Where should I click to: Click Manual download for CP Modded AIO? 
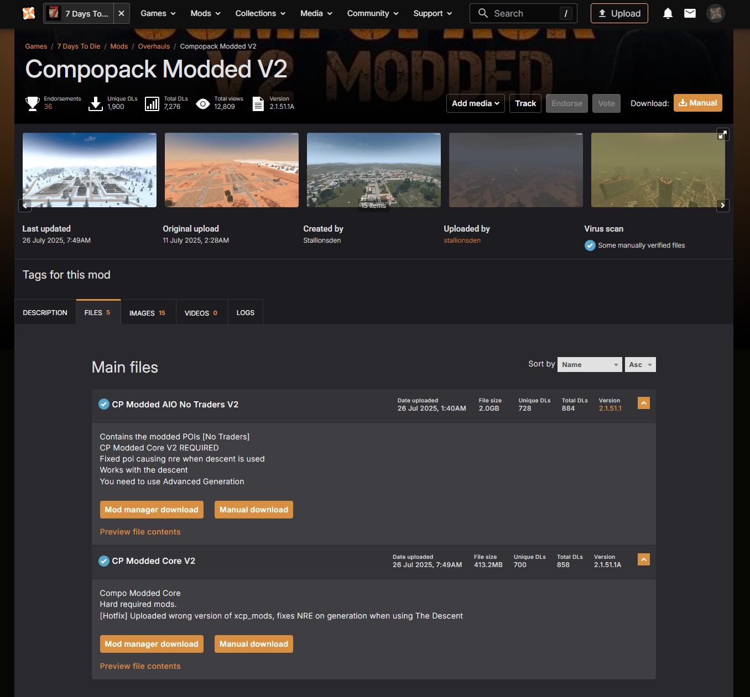[x=254, y=510]
